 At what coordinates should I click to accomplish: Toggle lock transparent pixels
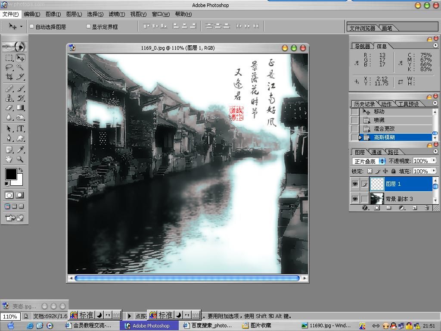pyautogui.click(x=370, y=171)
